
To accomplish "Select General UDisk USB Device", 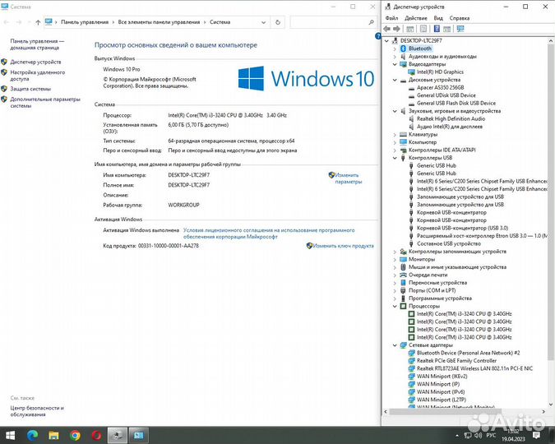I will (446, 95).
